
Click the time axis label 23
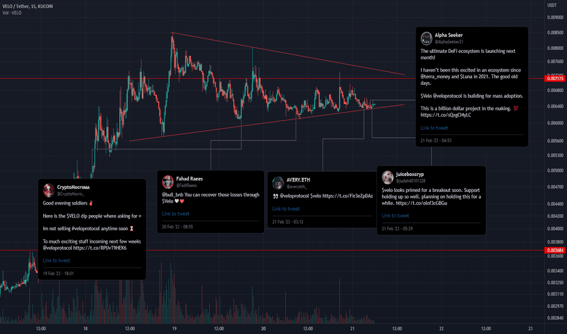click(x=530, y=329)
